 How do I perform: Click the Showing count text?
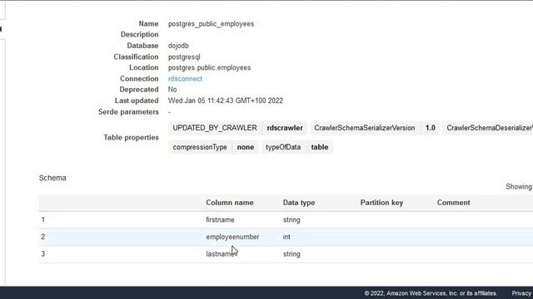point(519,187)
